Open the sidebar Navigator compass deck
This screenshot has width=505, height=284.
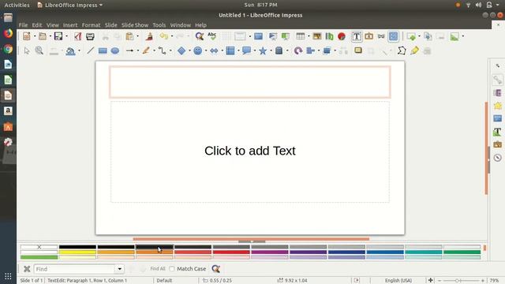(498, 158)
